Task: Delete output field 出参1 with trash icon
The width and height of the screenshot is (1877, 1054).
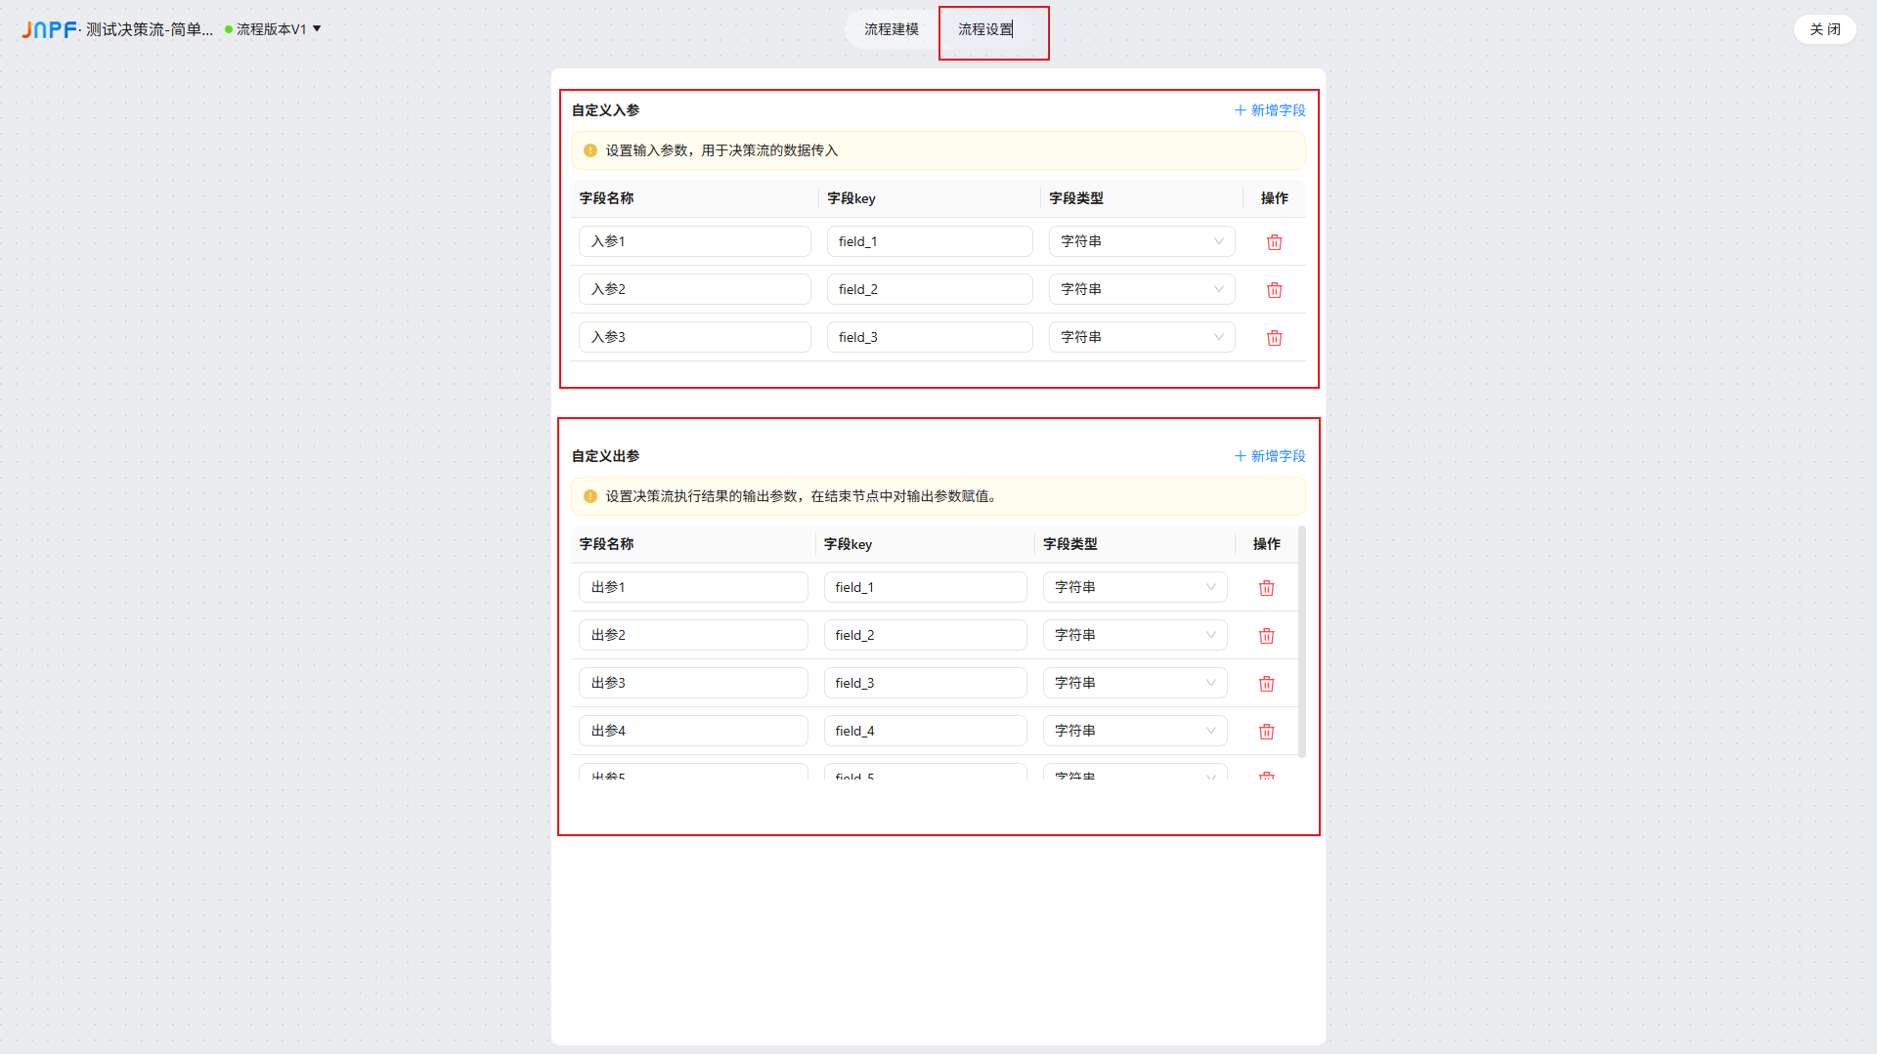Action: [x=1266, y=587]
